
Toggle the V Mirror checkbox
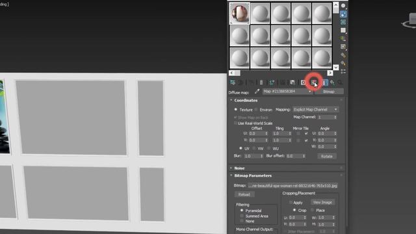pos(298,140)
